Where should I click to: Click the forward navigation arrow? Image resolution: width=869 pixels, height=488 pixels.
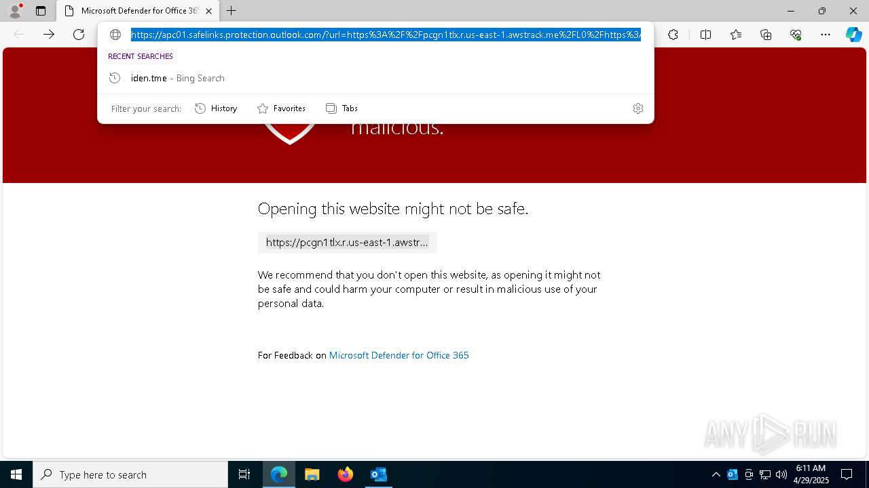tap(49, 35)
